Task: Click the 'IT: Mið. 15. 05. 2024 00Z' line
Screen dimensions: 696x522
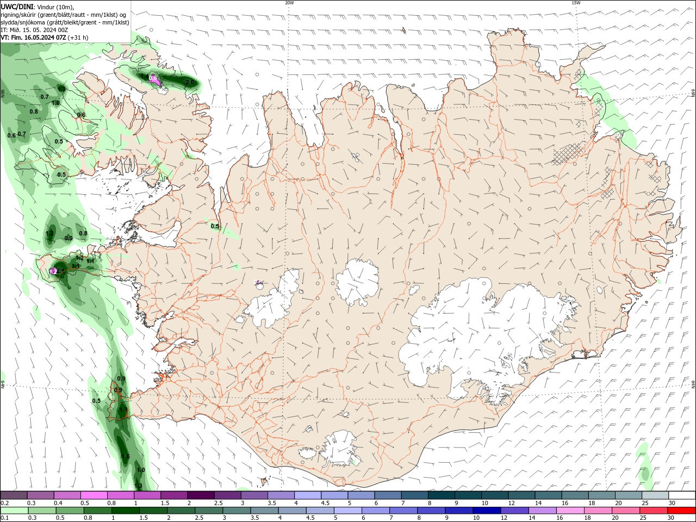Action: (x=34, y=30)
